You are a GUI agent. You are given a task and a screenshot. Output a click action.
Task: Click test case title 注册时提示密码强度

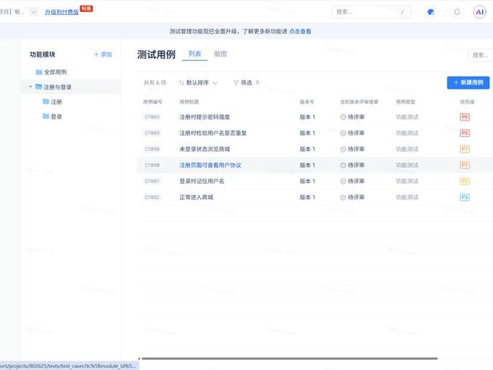(205, 117)
